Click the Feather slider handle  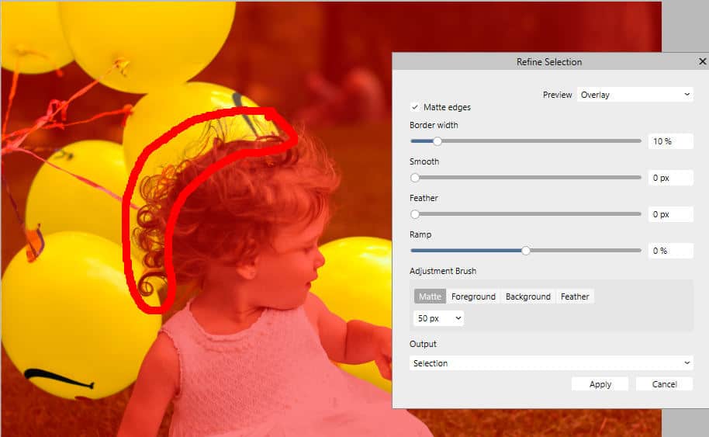coord(415,214)
